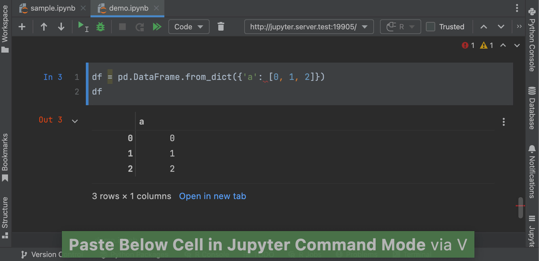Open the Database side panel
This screenshot has width=539, height=261.
(532, 108)
